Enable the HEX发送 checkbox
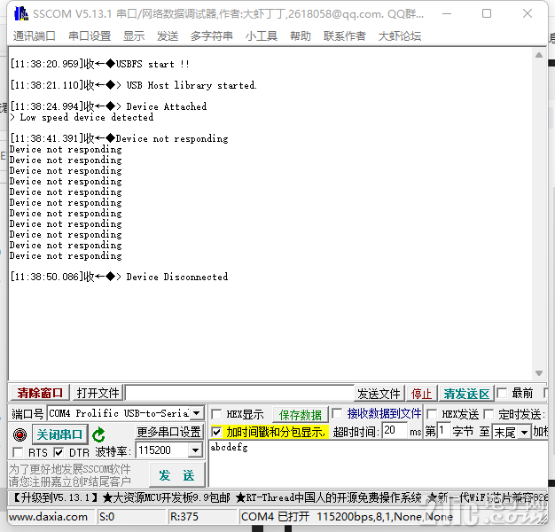Screen dimensions: 555x532 click(432, 414)
